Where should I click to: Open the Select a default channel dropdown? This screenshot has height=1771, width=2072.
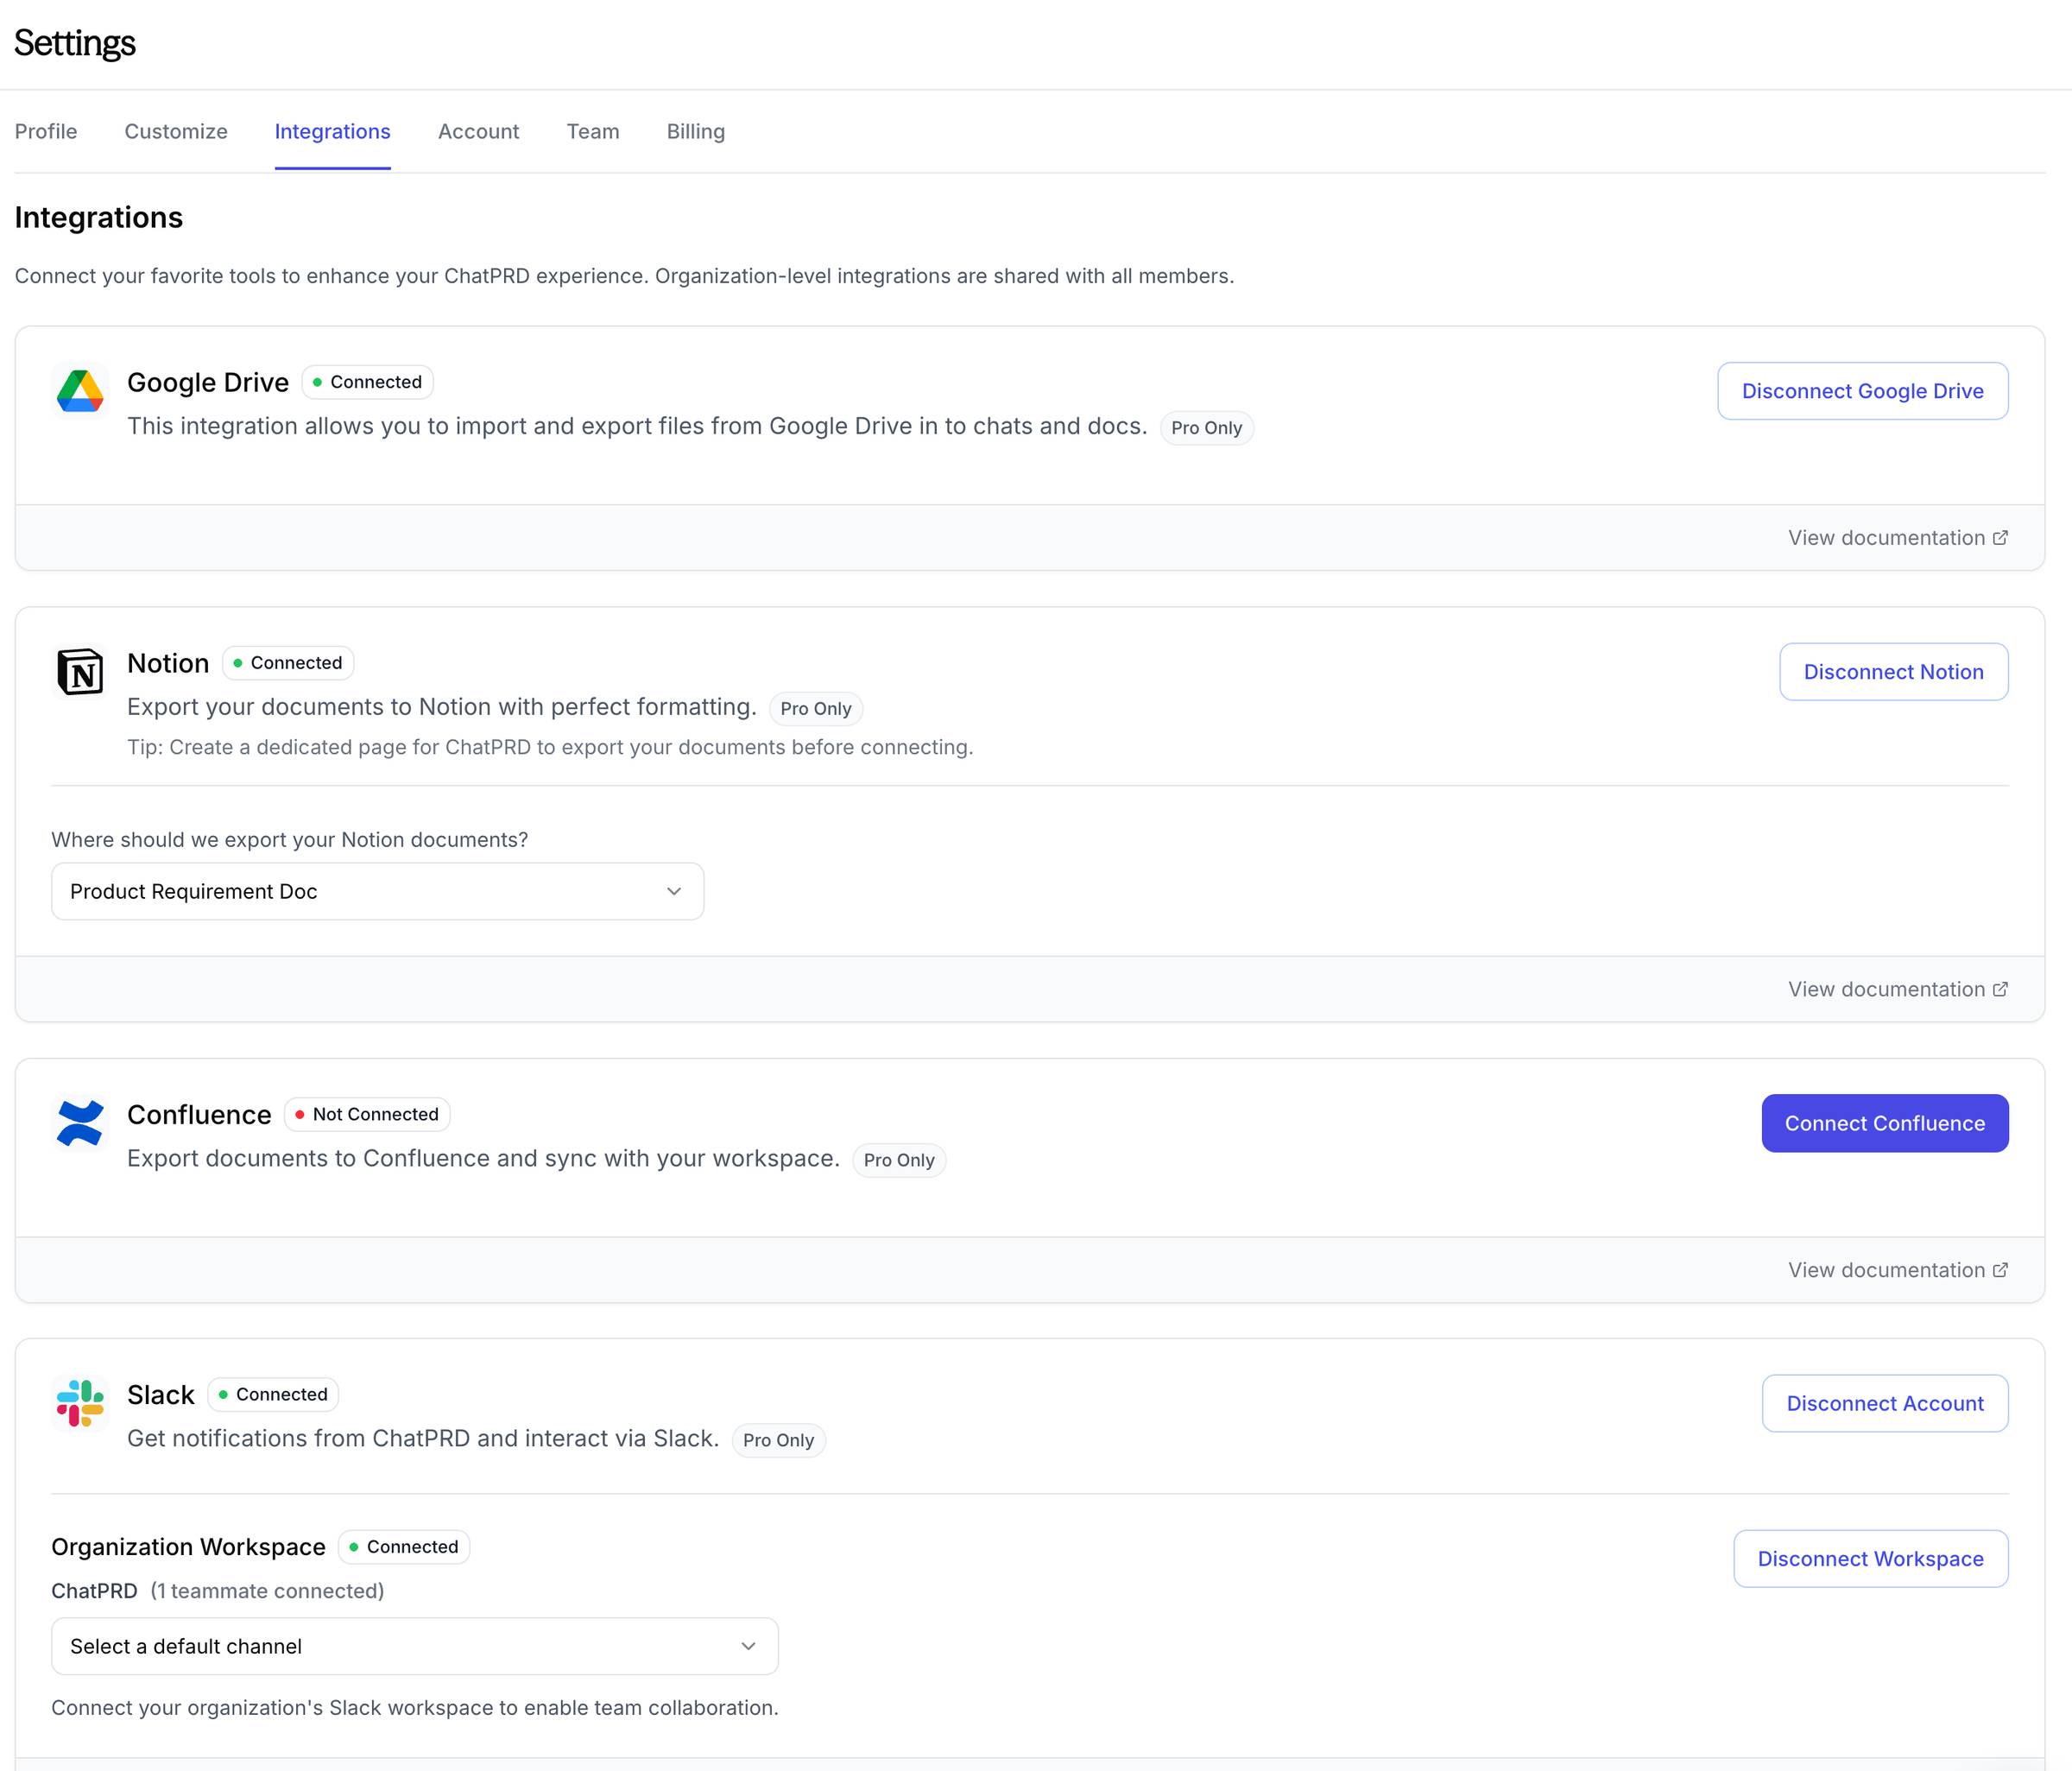click(x=414, y=1646)
